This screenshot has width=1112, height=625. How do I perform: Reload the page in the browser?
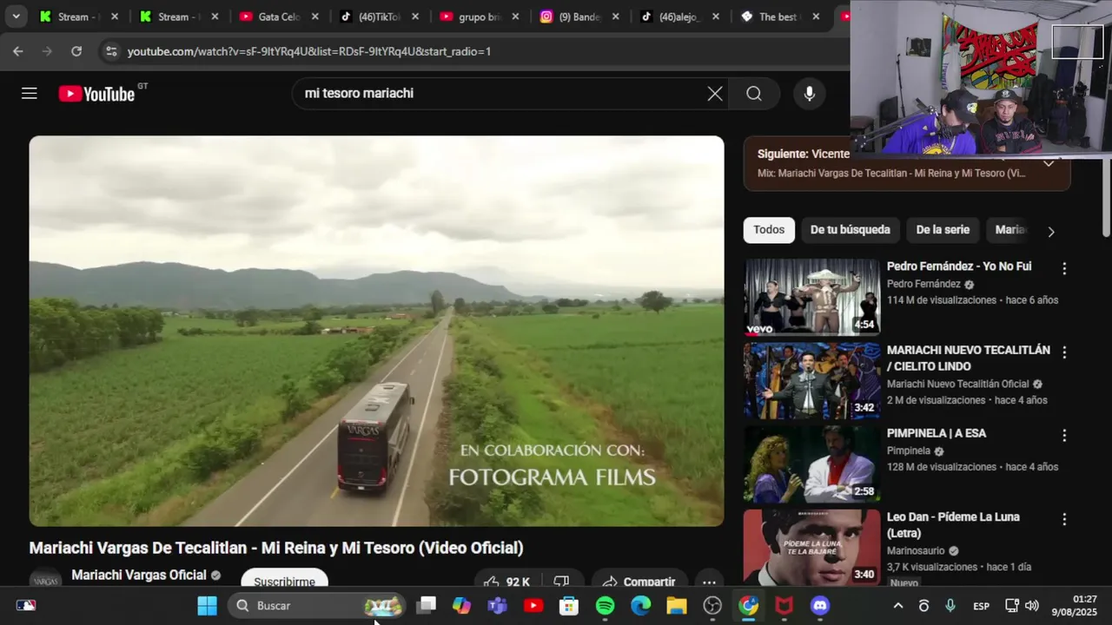76,51
